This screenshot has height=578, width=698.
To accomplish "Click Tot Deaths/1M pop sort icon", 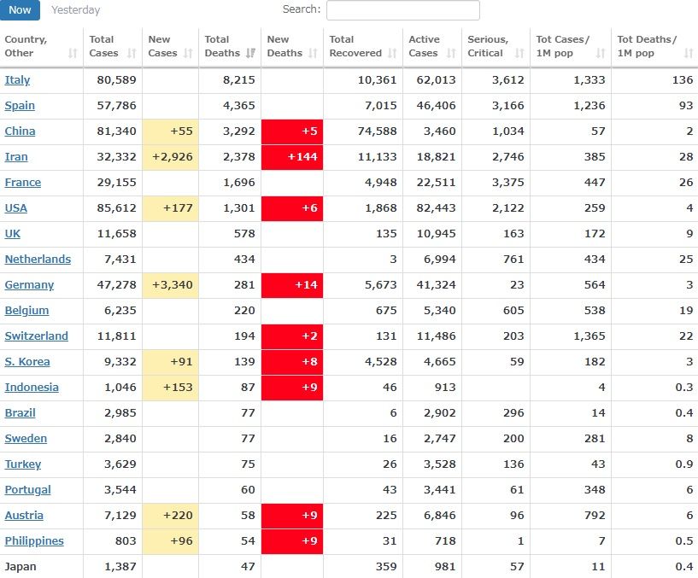I will coord(689,53).
